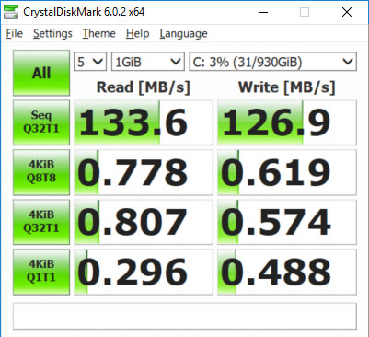Open the Help menu
This screenshot has width=369, height=337.
pos(137,33)
